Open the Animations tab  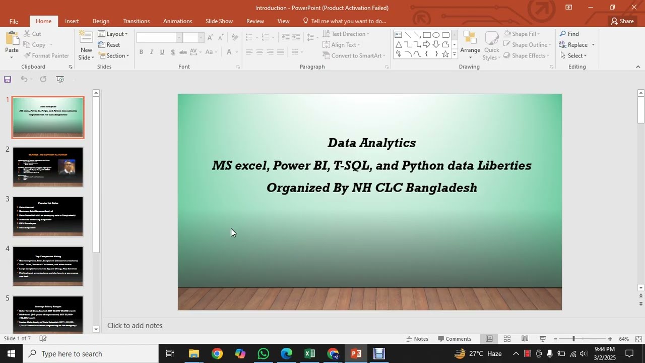click(178, 21)
